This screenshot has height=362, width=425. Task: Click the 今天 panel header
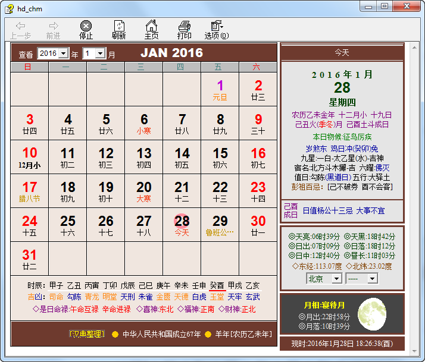(342, 52)
